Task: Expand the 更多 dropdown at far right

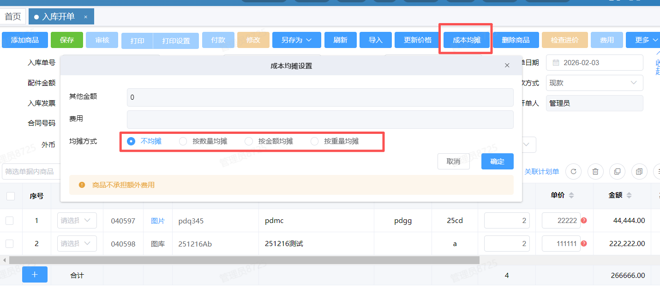Action: click(x=644, y=40)
